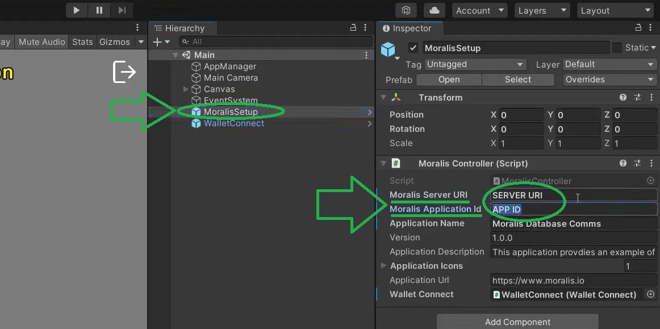The width and height of the screenshot is (660, 329).
Task: Open the Layout dropdown
Action: coord(615,11)
